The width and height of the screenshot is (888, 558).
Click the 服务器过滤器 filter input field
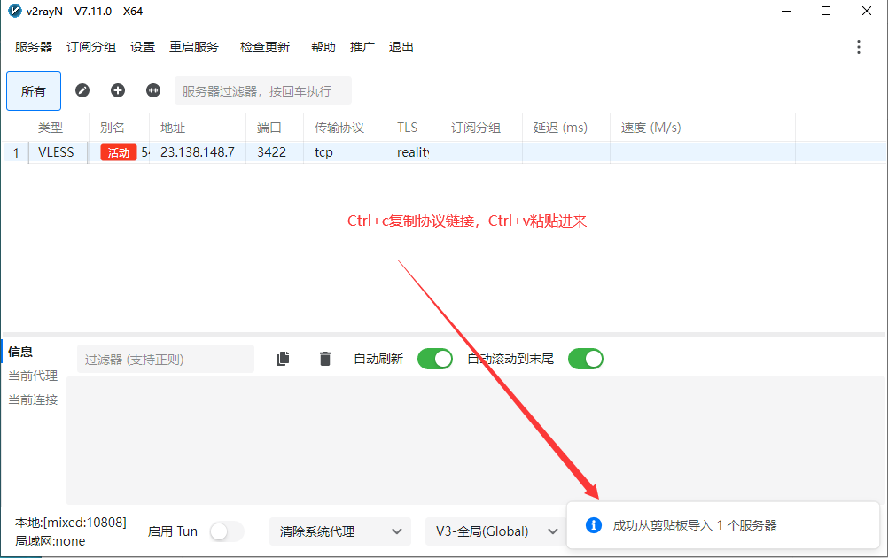[261, 89]
